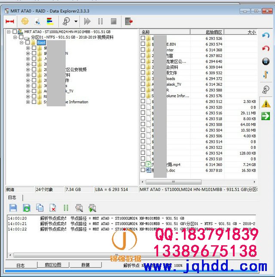This screenshot has height=277, width=275.
Task: Click the green right-arrow icon
Action: pos(266,116)
